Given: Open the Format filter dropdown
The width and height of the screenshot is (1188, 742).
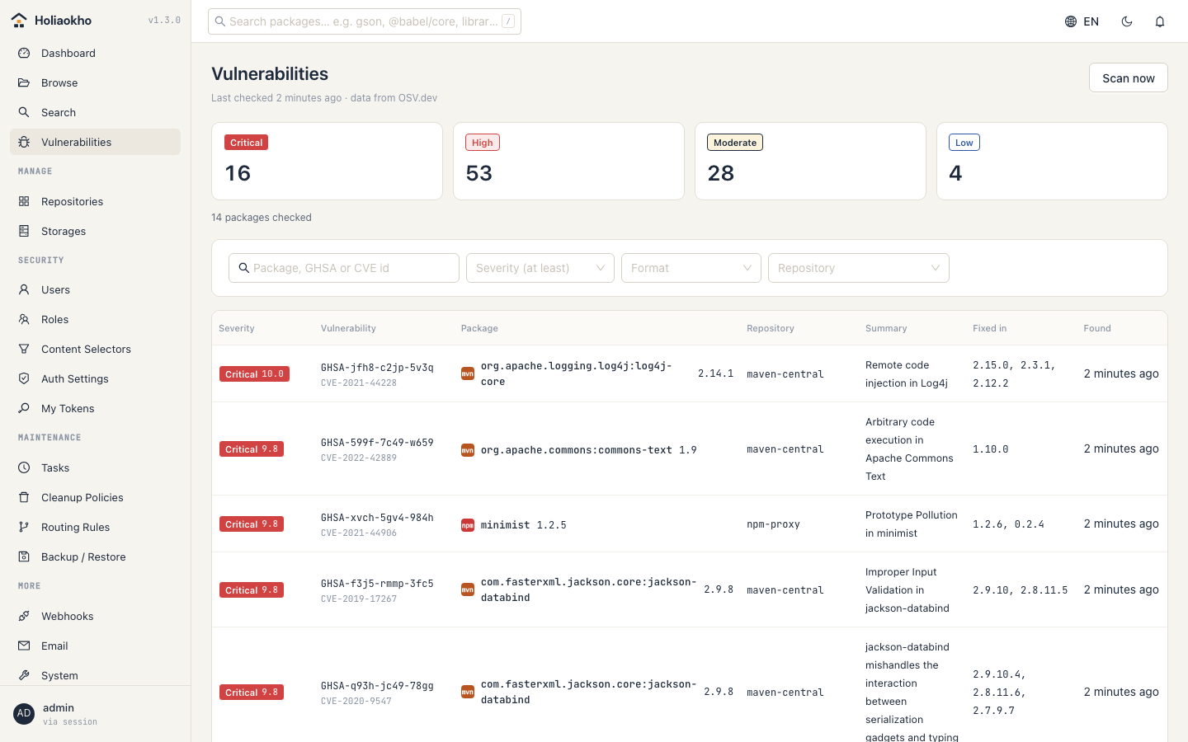Looking at the screenshot, I should tap(691, 268).
